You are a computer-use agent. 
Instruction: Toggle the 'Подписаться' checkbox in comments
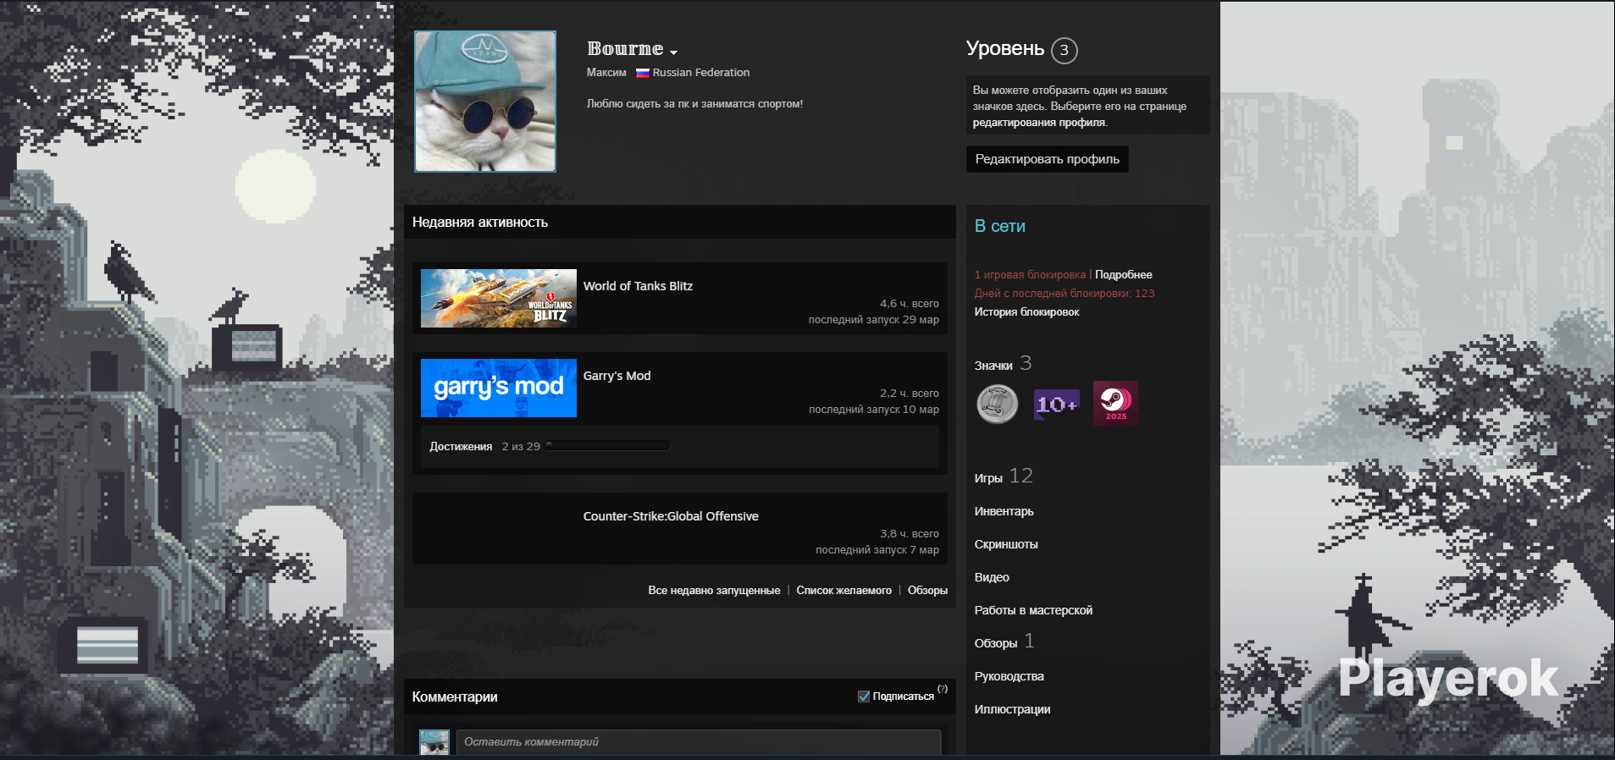click(864, 697)
